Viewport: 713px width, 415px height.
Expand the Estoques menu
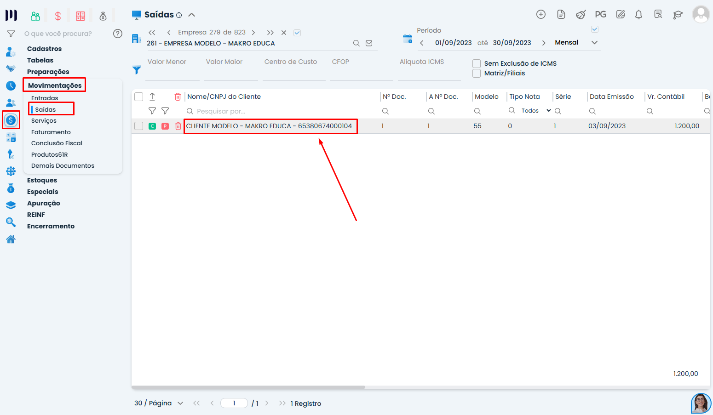42,180
